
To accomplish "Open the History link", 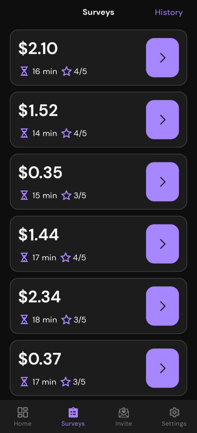I will (x=169, y=12).
